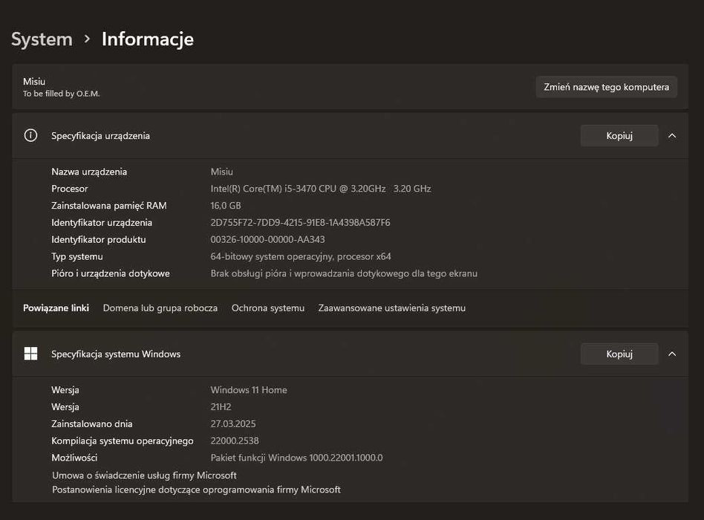Viewport: 704px width, 520px height.
Task: Open Domena lub grupa robocza link
Action: (x=160, y=308)
